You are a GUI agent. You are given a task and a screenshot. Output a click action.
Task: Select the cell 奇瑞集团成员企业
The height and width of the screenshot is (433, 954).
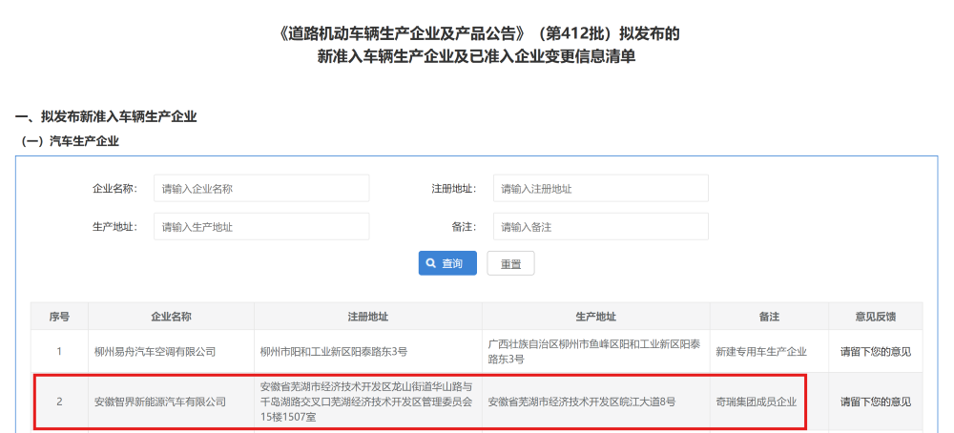[769, 402]
